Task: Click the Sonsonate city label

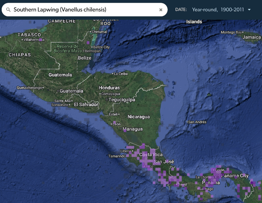Action: pos(60,105)
